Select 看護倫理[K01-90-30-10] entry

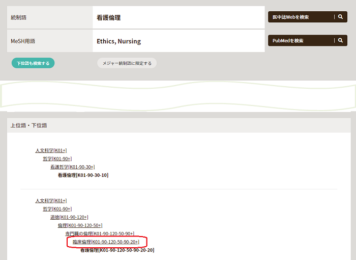pos(83,175)
